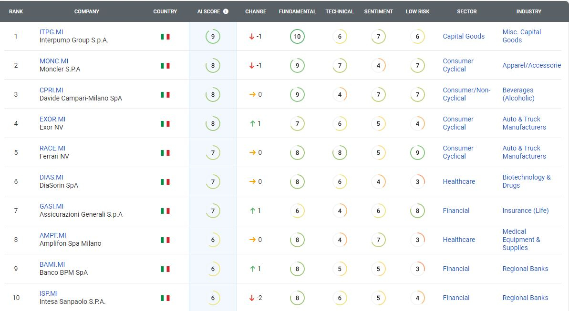Sort by Company column header

click(x=87, y=11)
